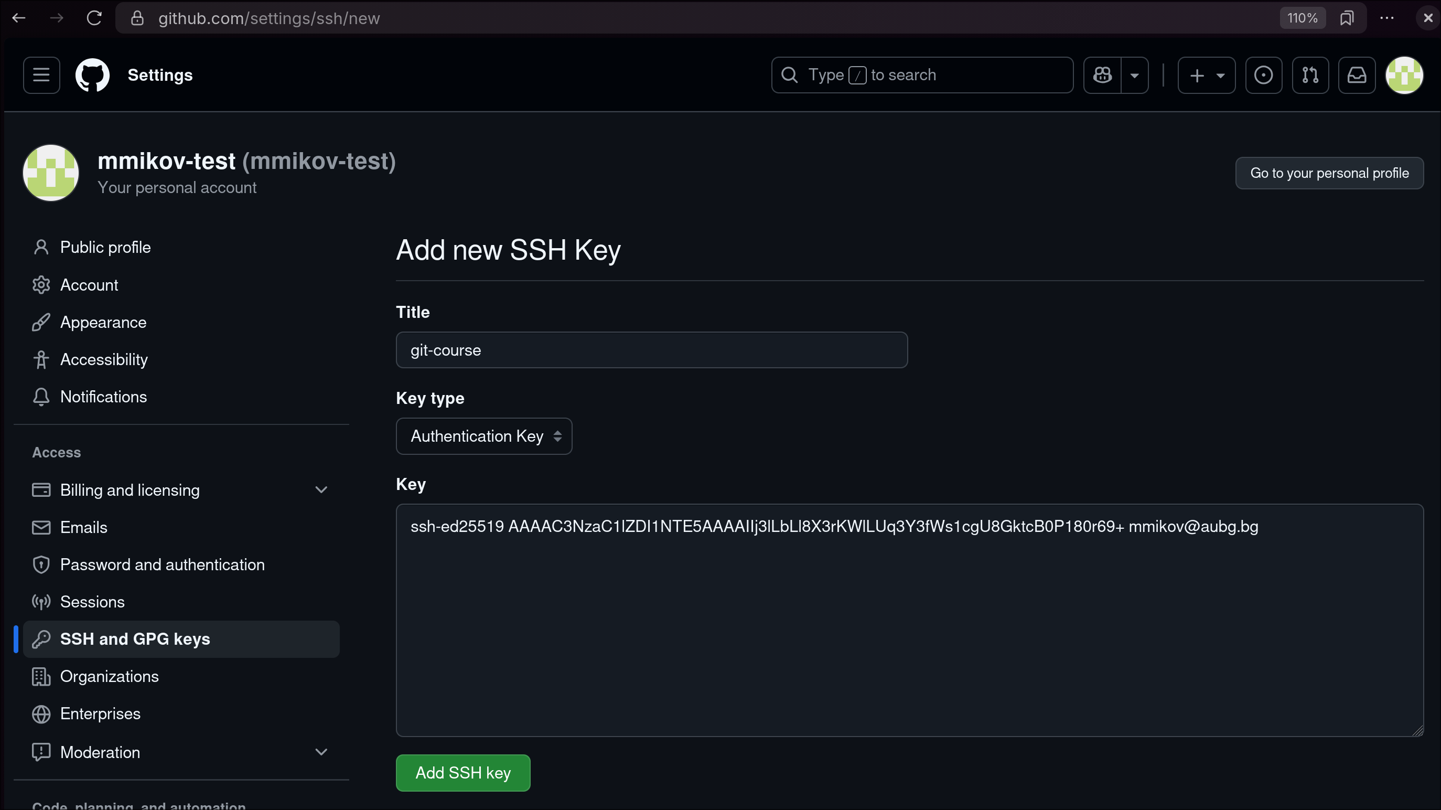Open Pull requests icon in header
The width and height of the screenshot is (1441, 810).
(1310, 75)
